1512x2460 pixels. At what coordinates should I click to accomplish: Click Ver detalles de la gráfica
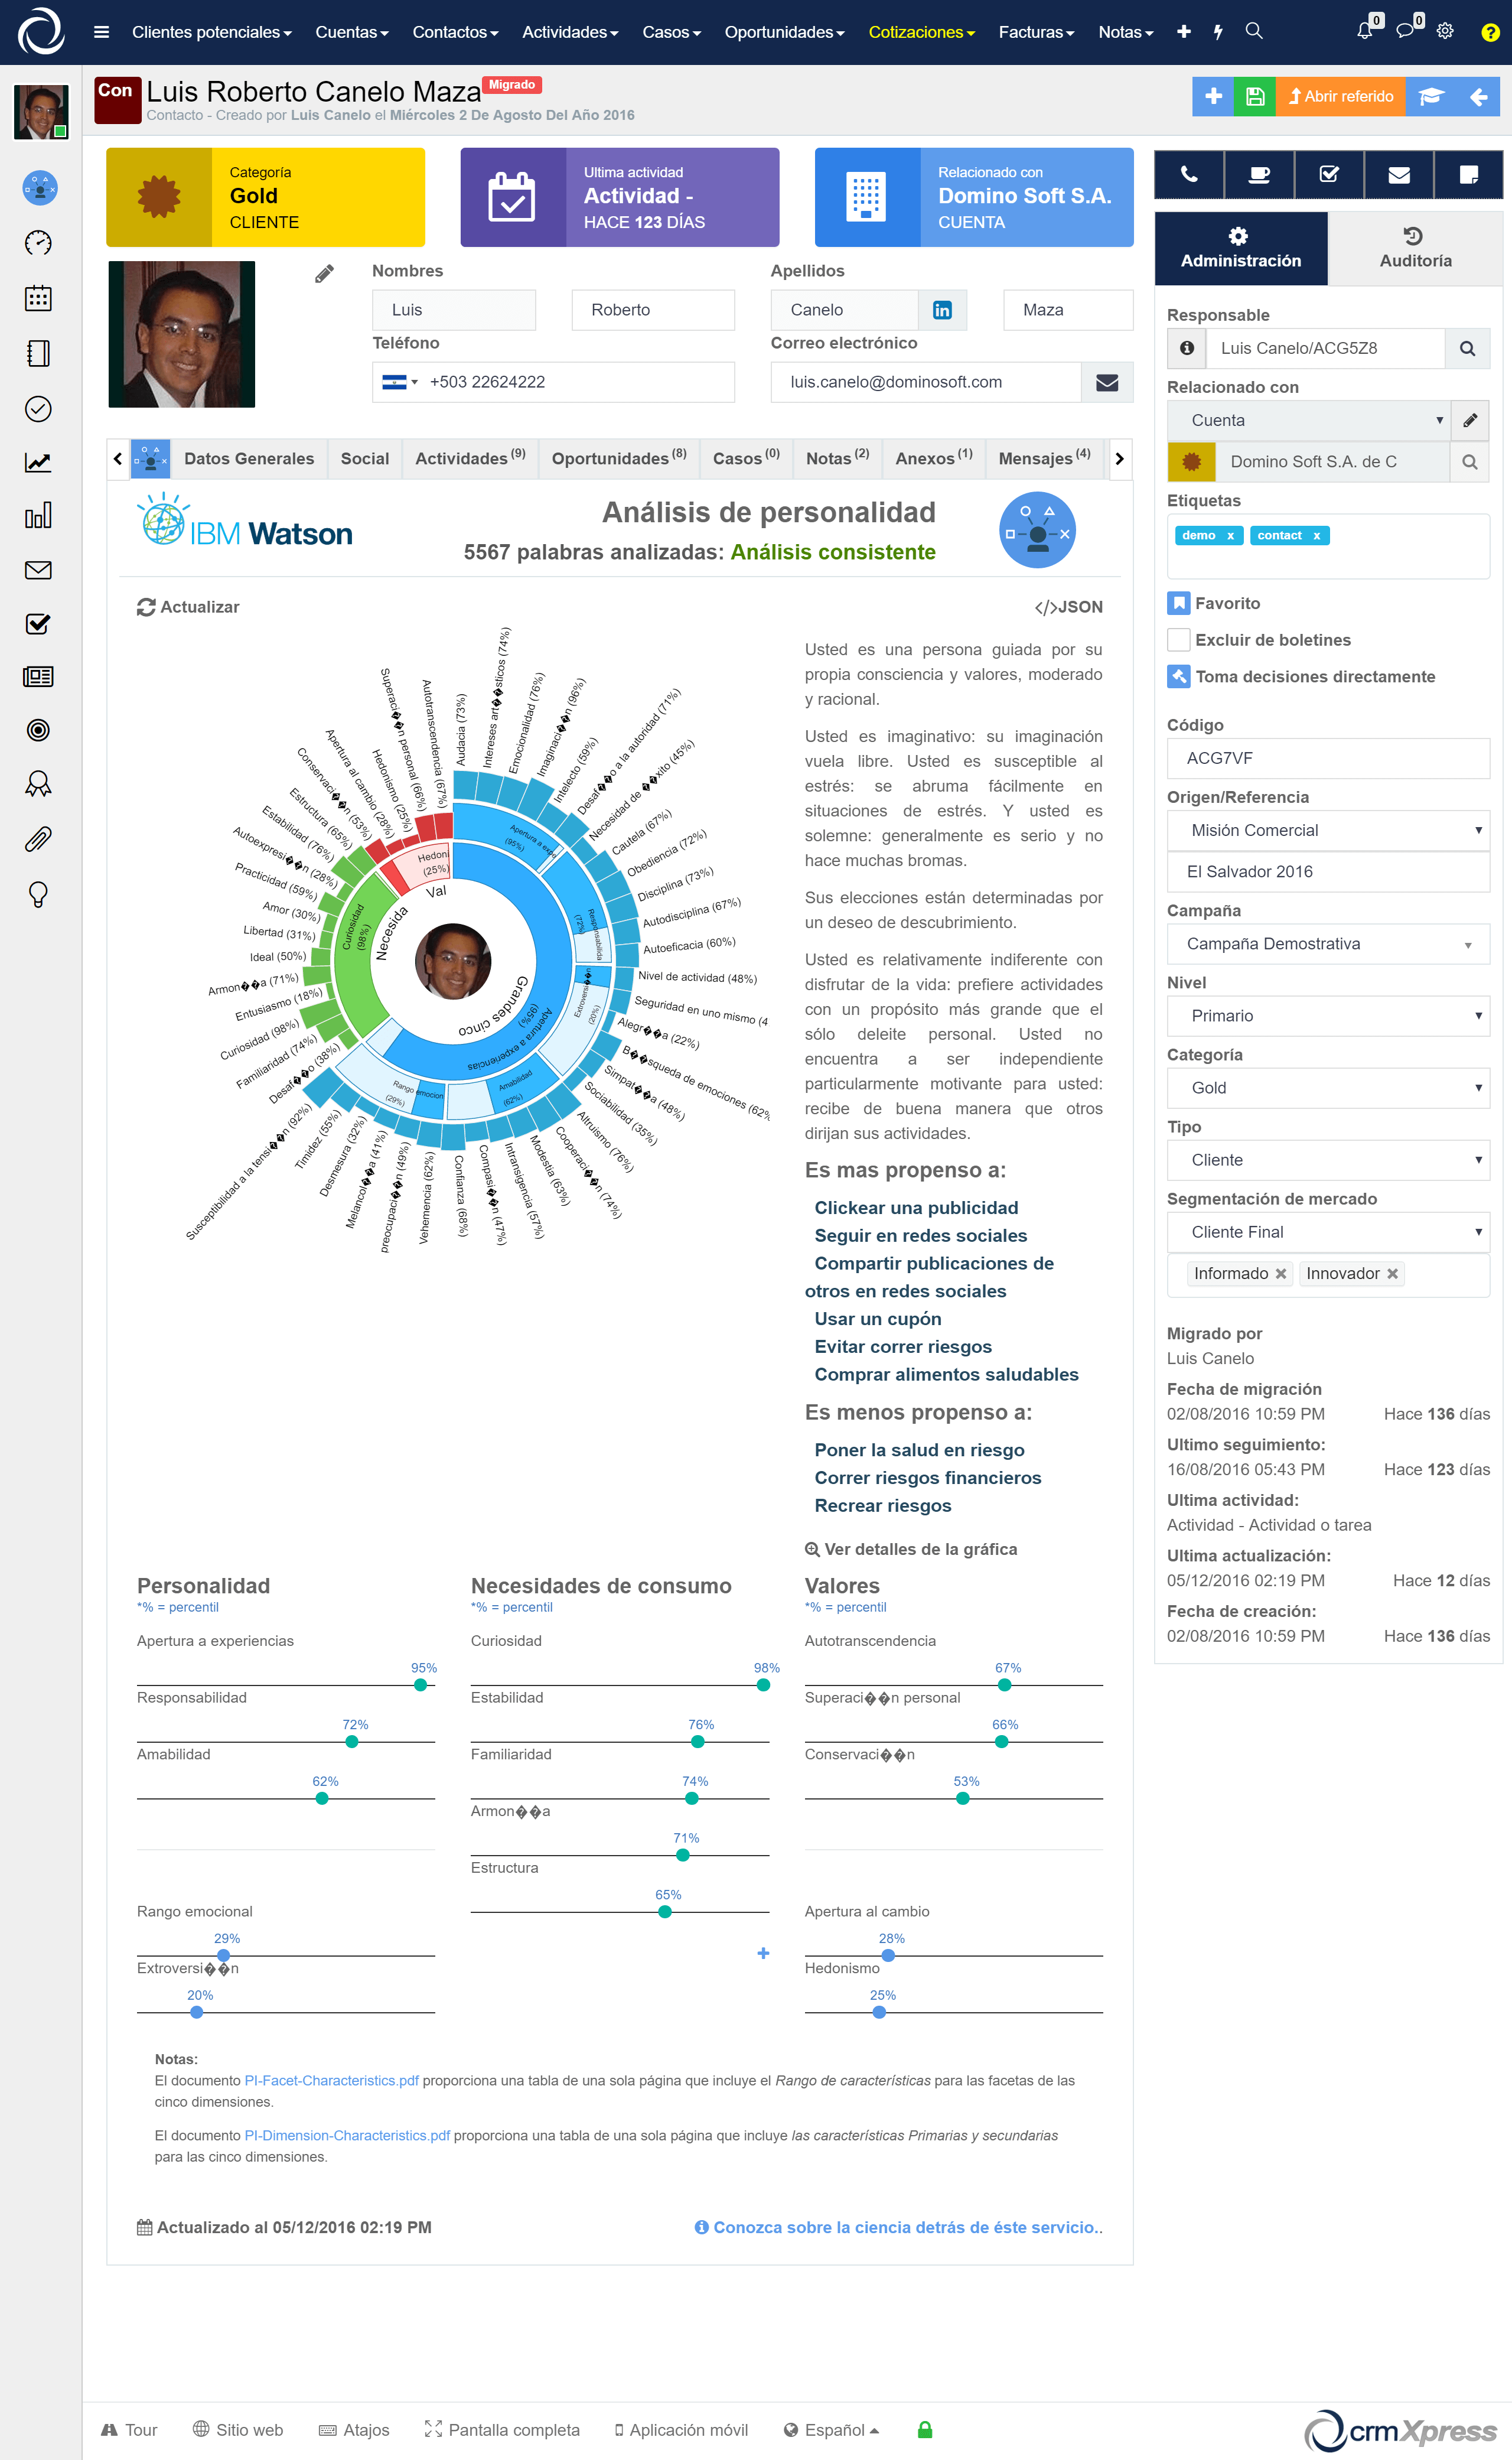coord(911,1549)
